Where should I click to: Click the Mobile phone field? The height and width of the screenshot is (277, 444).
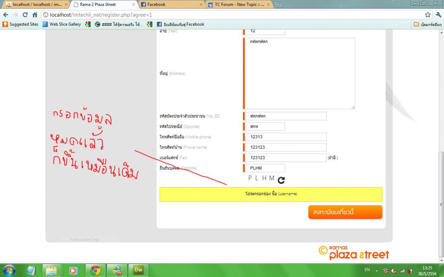pyautogui.click(x=285, y=137)
